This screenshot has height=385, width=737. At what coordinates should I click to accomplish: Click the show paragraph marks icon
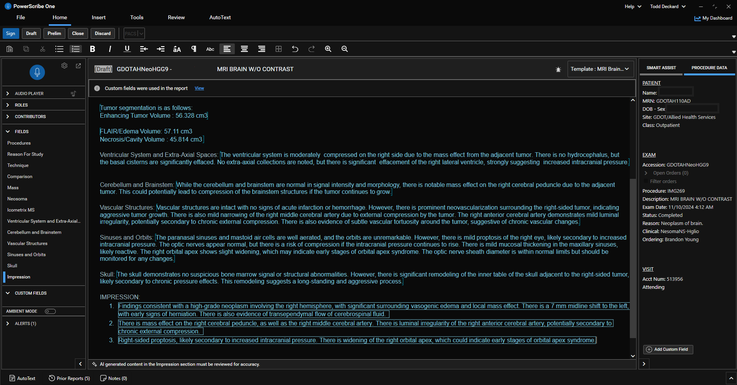click(194, 49)
